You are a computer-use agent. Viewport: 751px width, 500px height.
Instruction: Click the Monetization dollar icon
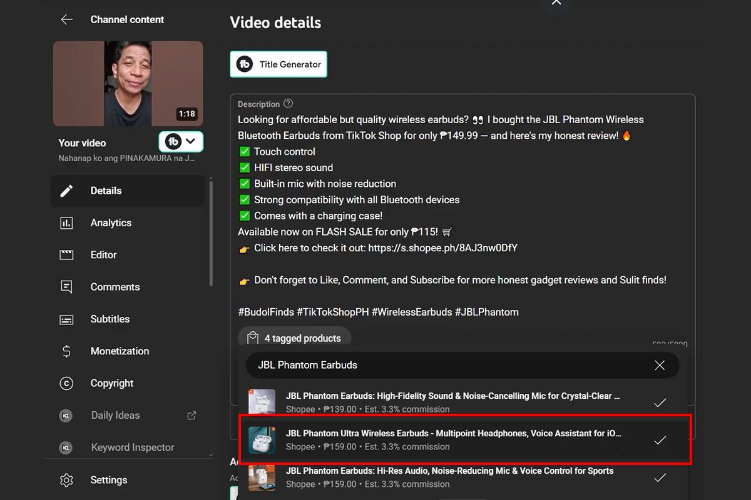(66, 351)
